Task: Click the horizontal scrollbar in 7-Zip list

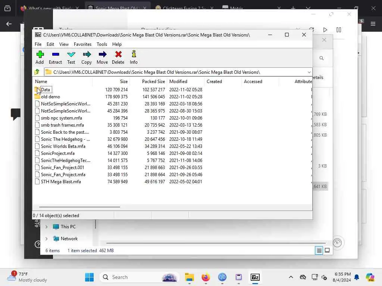Action: [79, 207]
